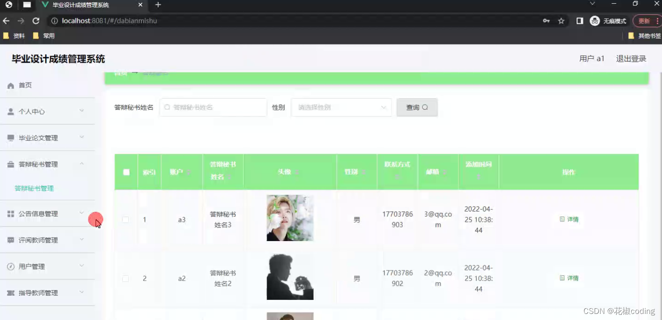Click the clock icon next to 用户管理

tap(10, 266)
